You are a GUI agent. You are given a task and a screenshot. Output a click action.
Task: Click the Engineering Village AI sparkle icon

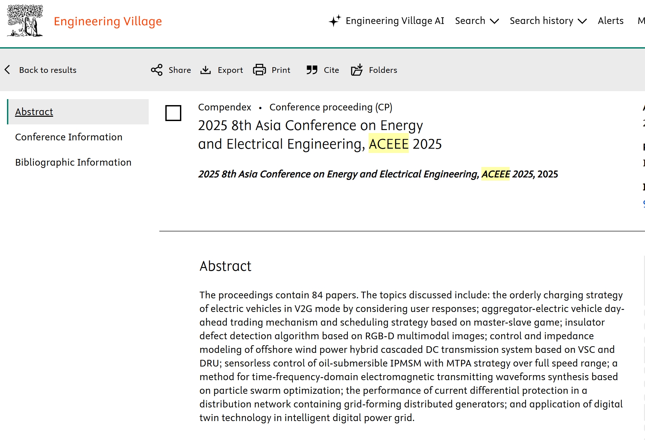point(335,21)
